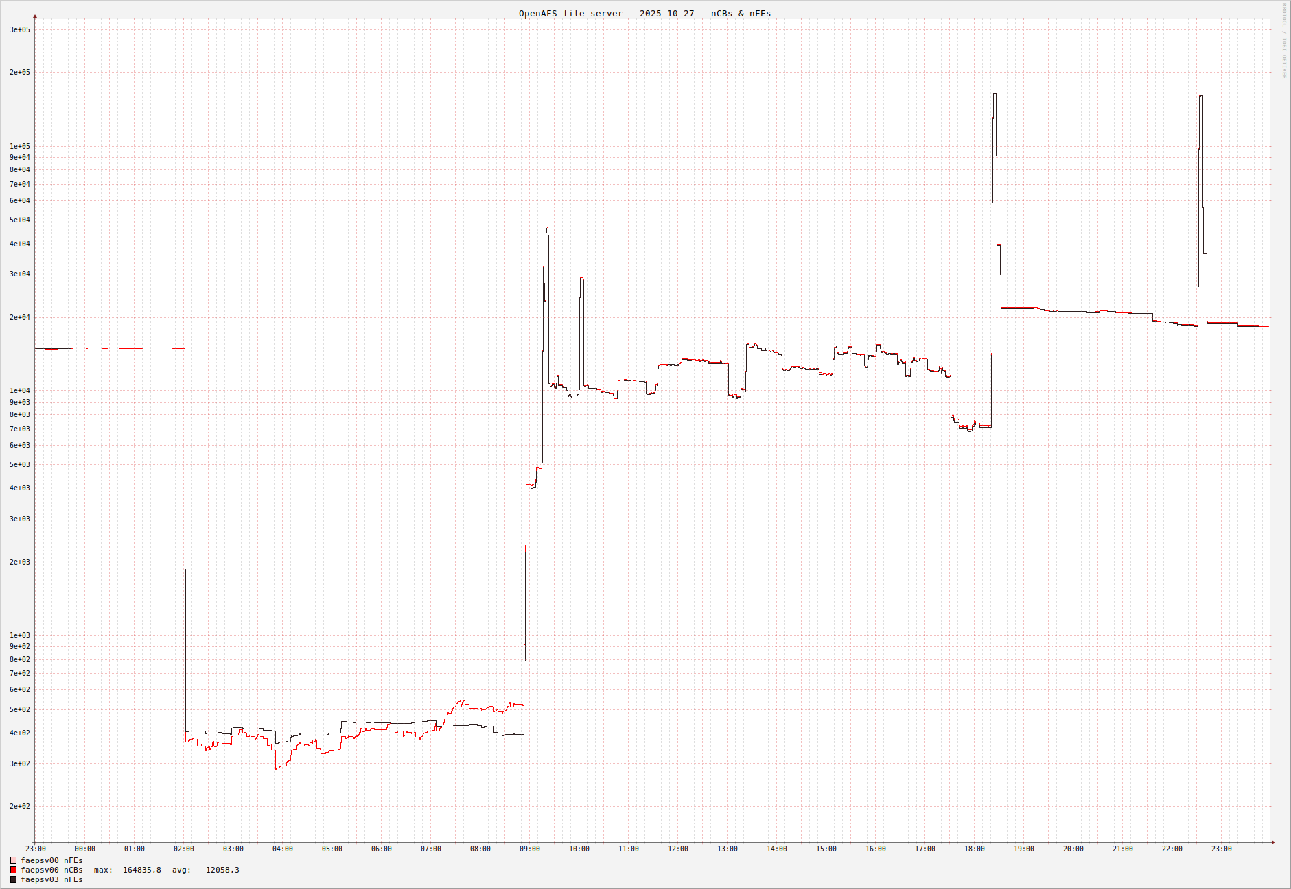This screenshot has width=1291, height=889.
Task: Click the 09:00 label on time axis
Action: (x=530, y=849)
